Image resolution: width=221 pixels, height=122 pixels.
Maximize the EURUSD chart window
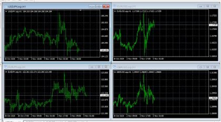coord(208,6)
